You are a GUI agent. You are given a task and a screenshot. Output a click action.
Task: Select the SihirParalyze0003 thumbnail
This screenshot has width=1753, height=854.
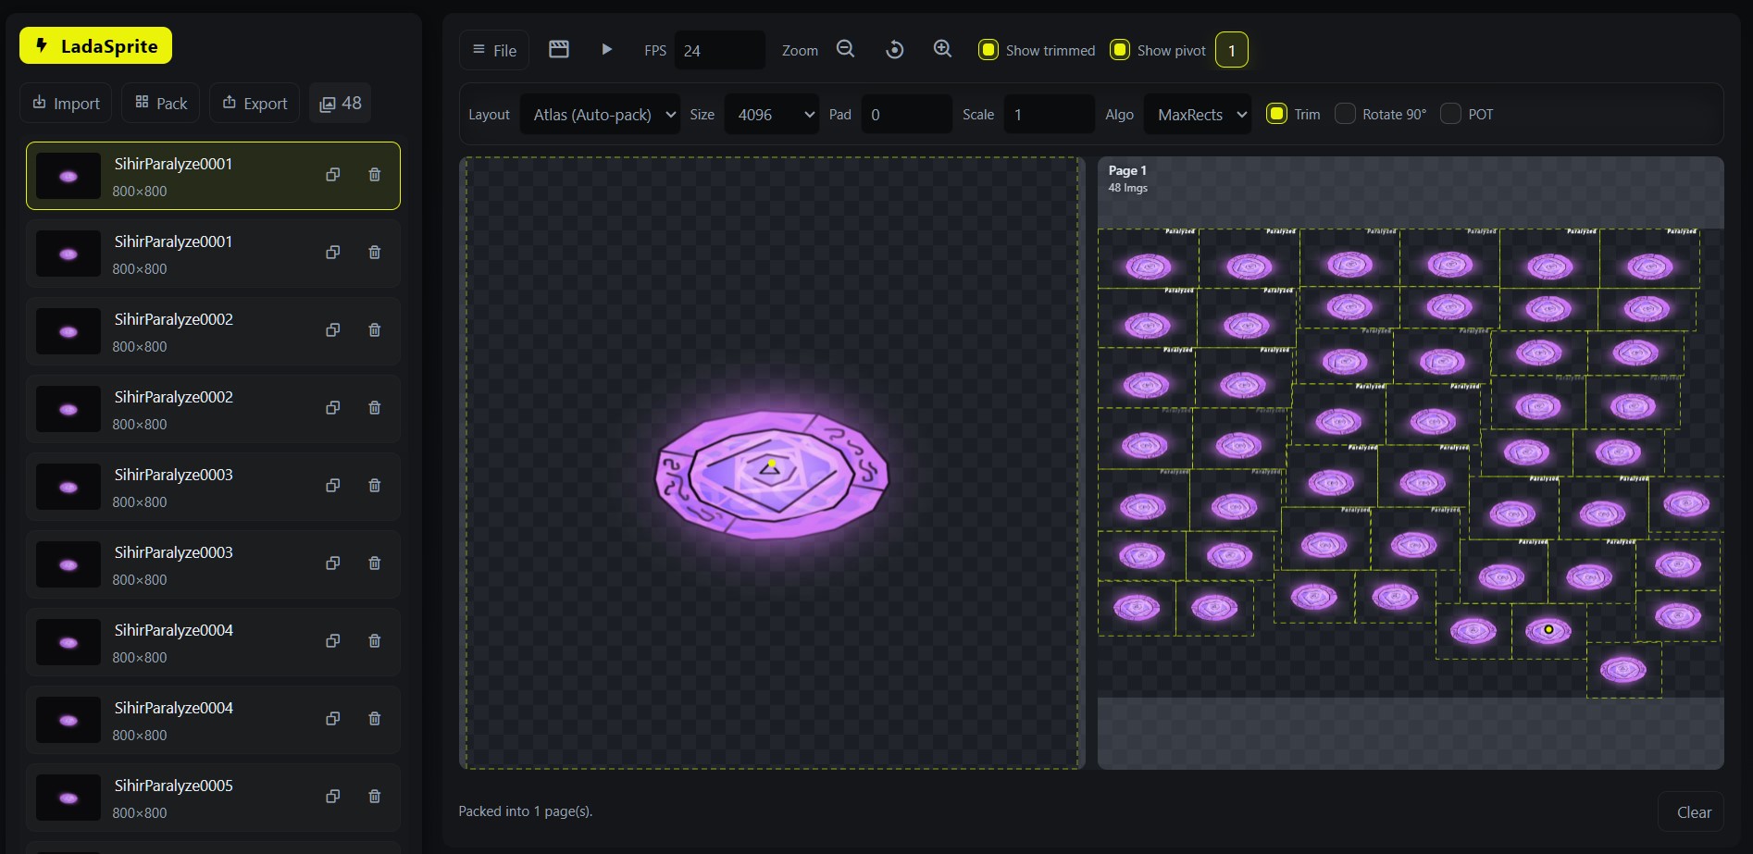68,486
